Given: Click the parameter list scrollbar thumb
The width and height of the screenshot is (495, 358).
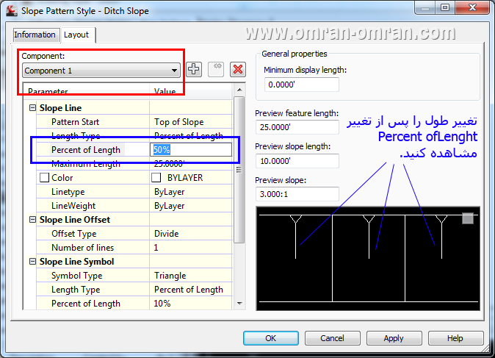Looking at the screenshot, I should pos(239,170).
